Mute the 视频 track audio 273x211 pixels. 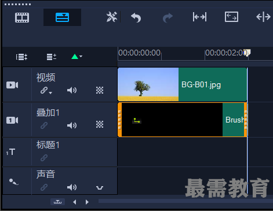pyautogui.click(x=72, y=90)
